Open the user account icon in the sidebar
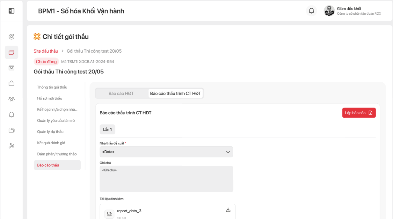 (x=11, y=37)
